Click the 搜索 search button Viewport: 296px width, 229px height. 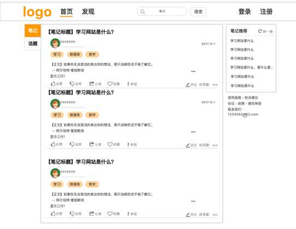pos(198,11)
